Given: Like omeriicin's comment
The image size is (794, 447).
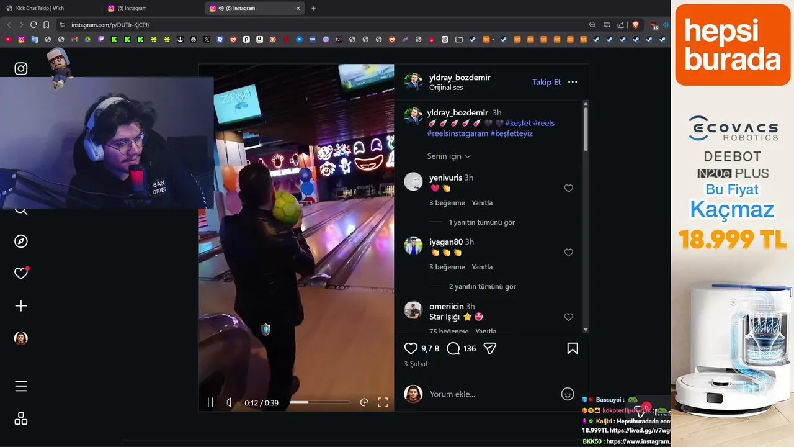Looking at the screenshot, I should (x=568, y=317).
